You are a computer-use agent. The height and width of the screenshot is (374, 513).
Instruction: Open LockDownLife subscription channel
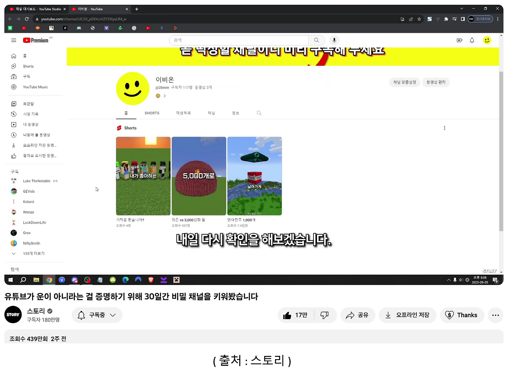pyautogui.click(x=34, y=222)
